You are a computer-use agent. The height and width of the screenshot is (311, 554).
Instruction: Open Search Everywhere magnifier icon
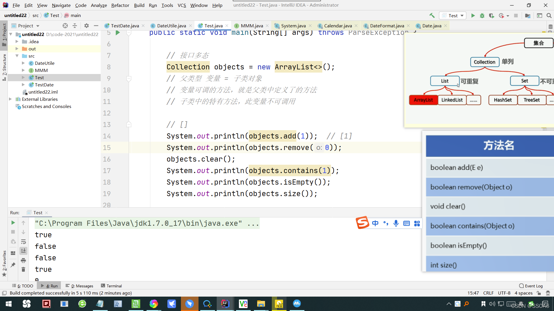(549, 16)
